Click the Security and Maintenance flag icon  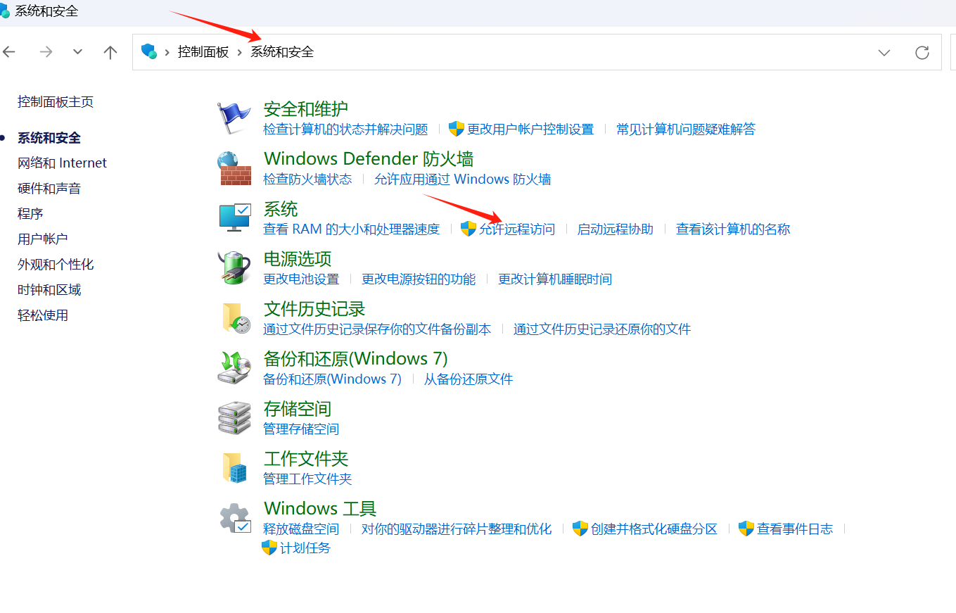[x=234, y=118]
